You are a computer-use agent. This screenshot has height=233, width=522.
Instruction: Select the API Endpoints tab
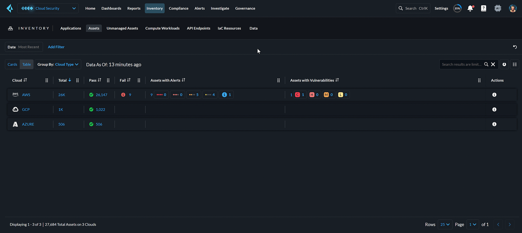click(199, 28)
